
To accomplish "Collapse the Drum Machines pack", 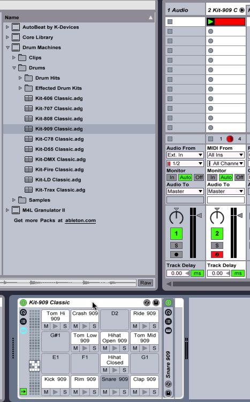I will click(7, 48).
